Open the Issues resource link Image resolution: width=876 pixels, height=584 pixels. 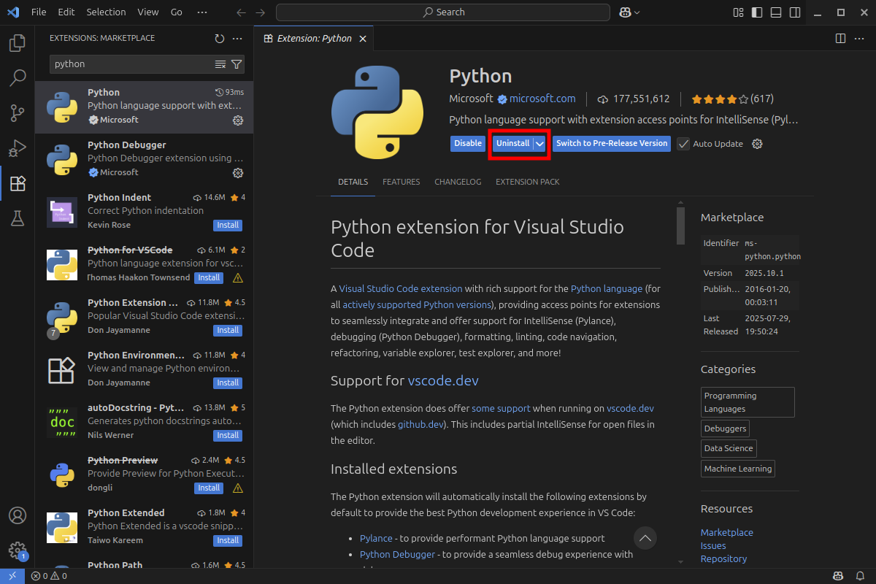click(713, 545)
